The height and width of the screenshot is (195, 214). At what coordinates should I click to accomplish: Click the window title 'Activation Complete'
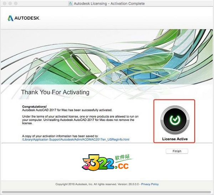tap(109, 4)
